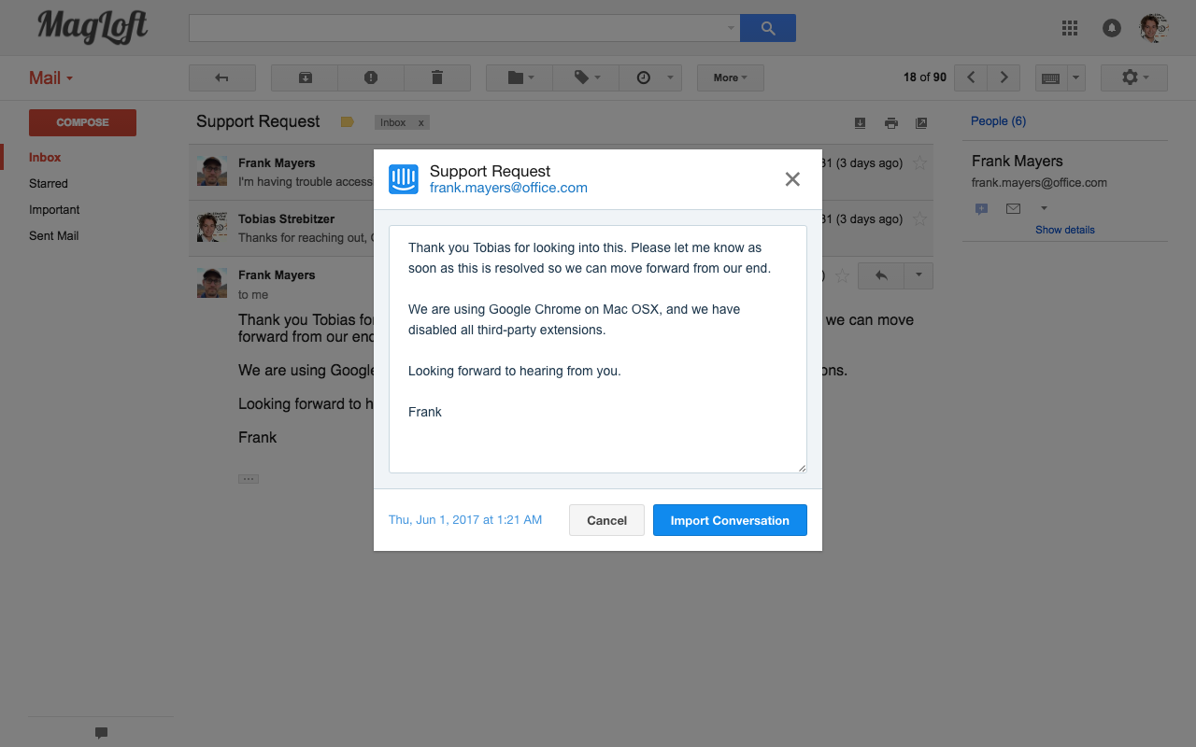1196x747 pixels.
Task: Report spam with the exclamation icon
Action: click(371, 78)
